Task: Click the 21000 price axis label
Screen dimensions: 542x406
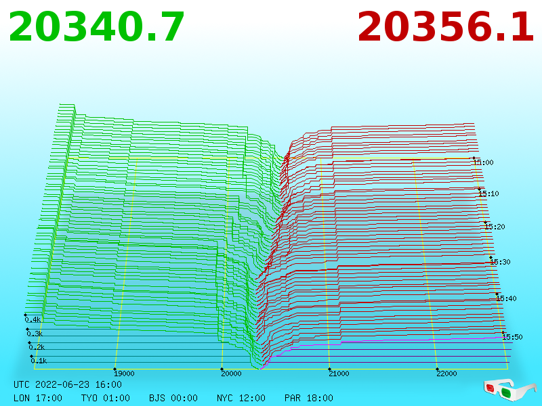Action: coord(339,374)
